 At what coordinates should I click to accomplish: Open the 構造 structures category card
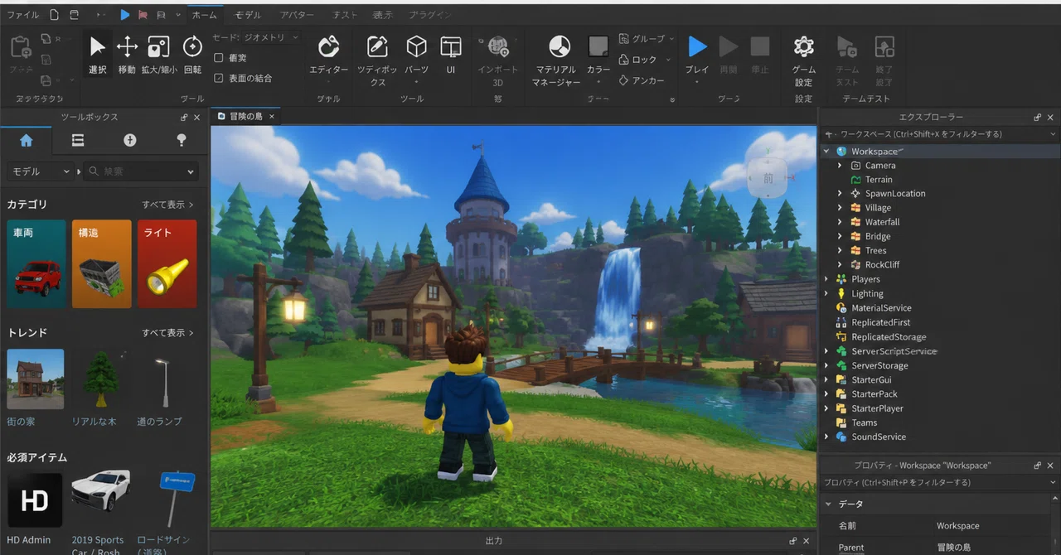point(102,263)
